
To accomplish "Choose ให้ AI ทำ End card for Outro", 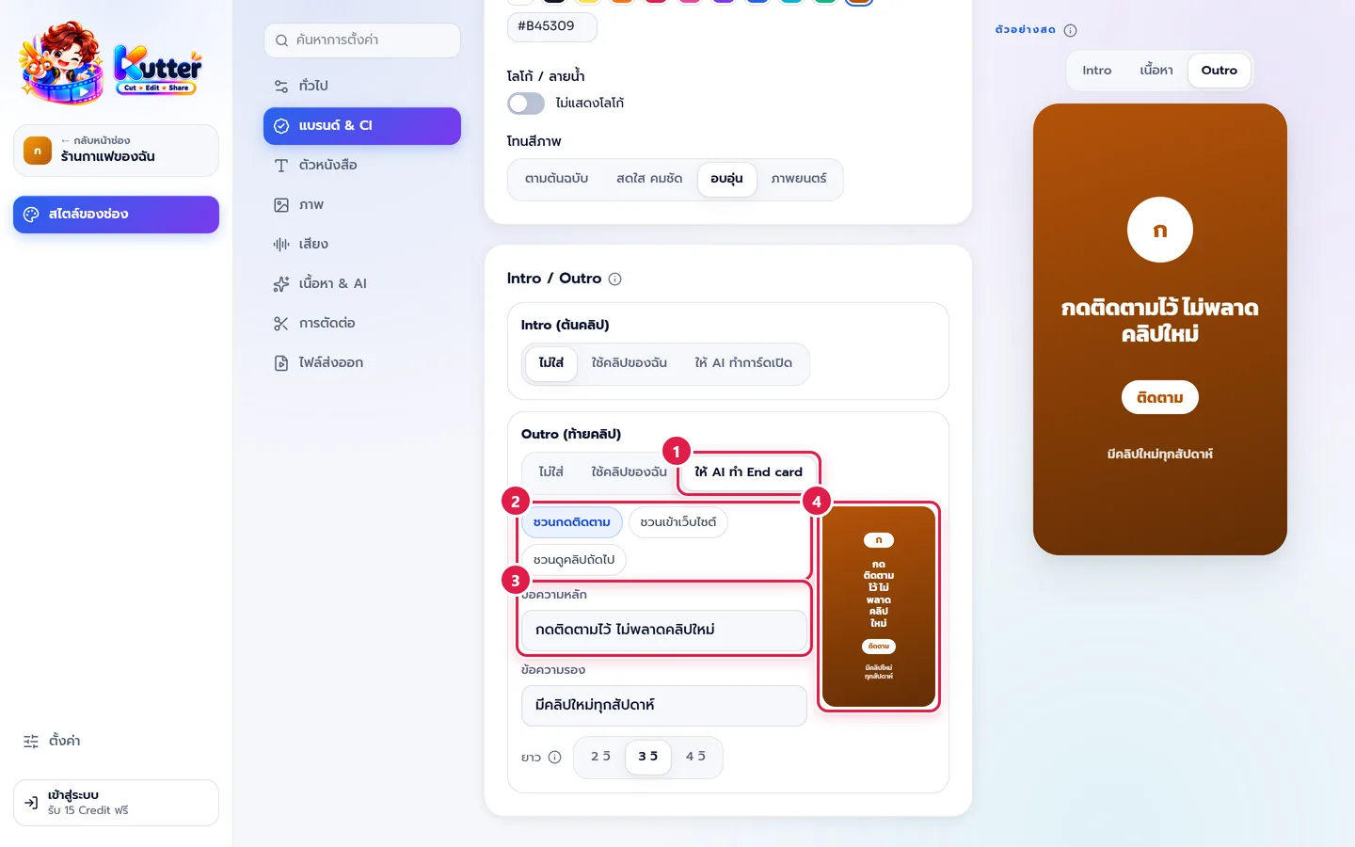I will click(x=749, y=472).
